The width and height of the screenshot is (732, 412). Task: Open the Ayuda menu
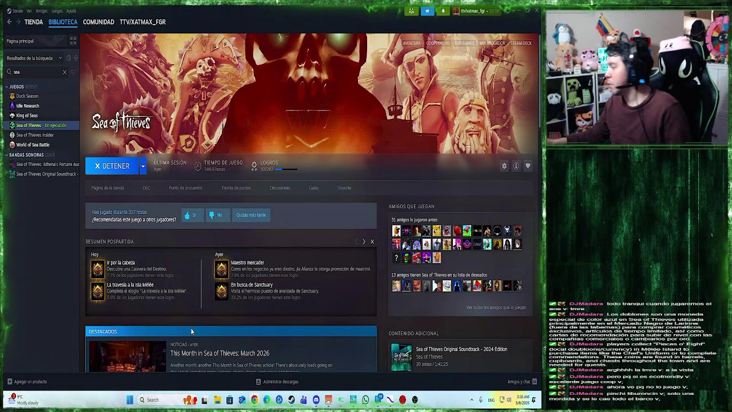(x=71, y=11)
